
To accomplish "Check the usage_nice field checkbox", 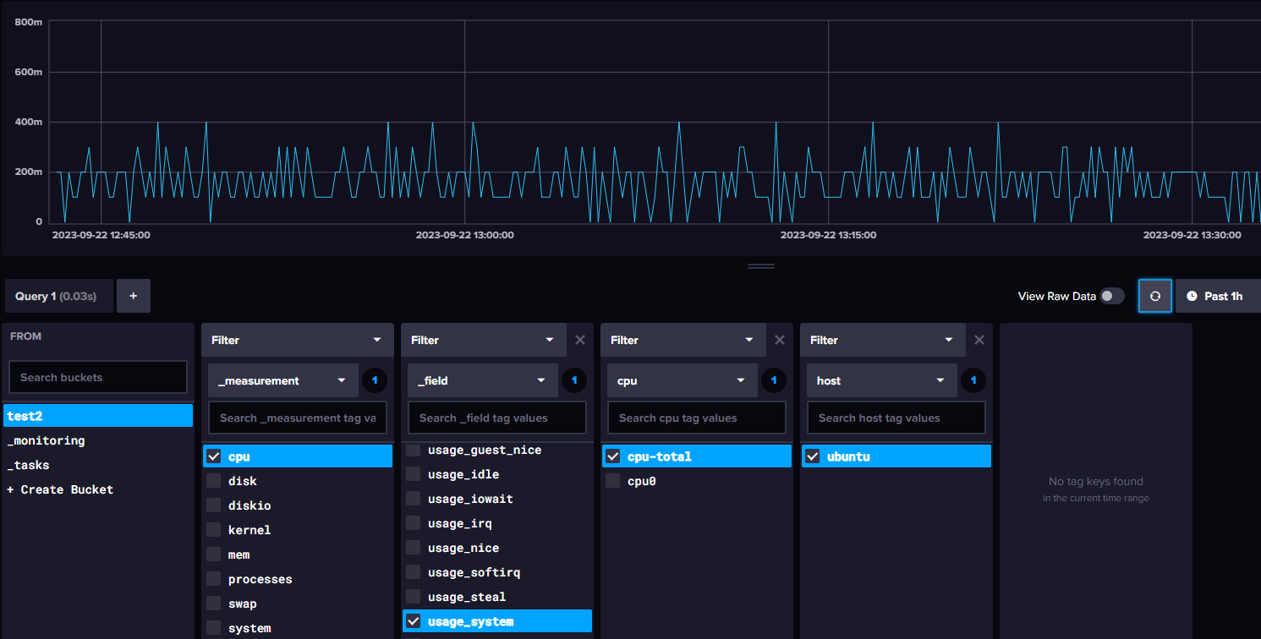I will pyautogui.click(x=414, y=548).
